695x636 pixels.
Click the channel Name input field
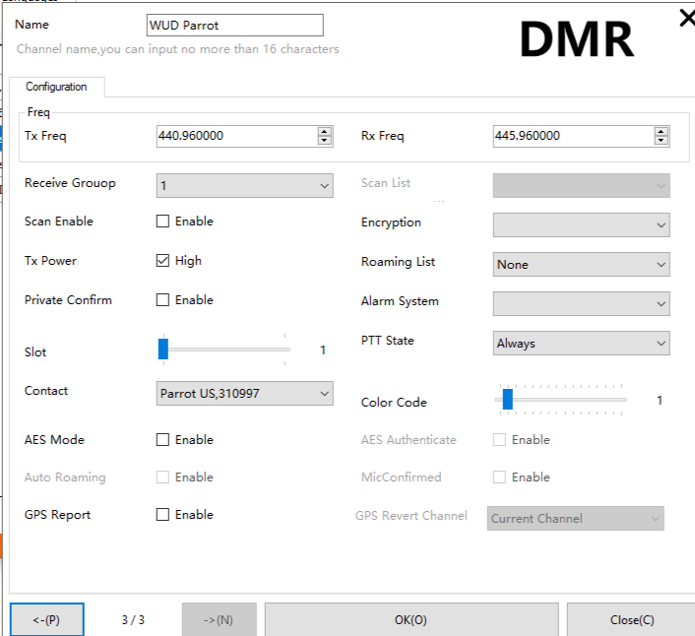tap(234, 25)
